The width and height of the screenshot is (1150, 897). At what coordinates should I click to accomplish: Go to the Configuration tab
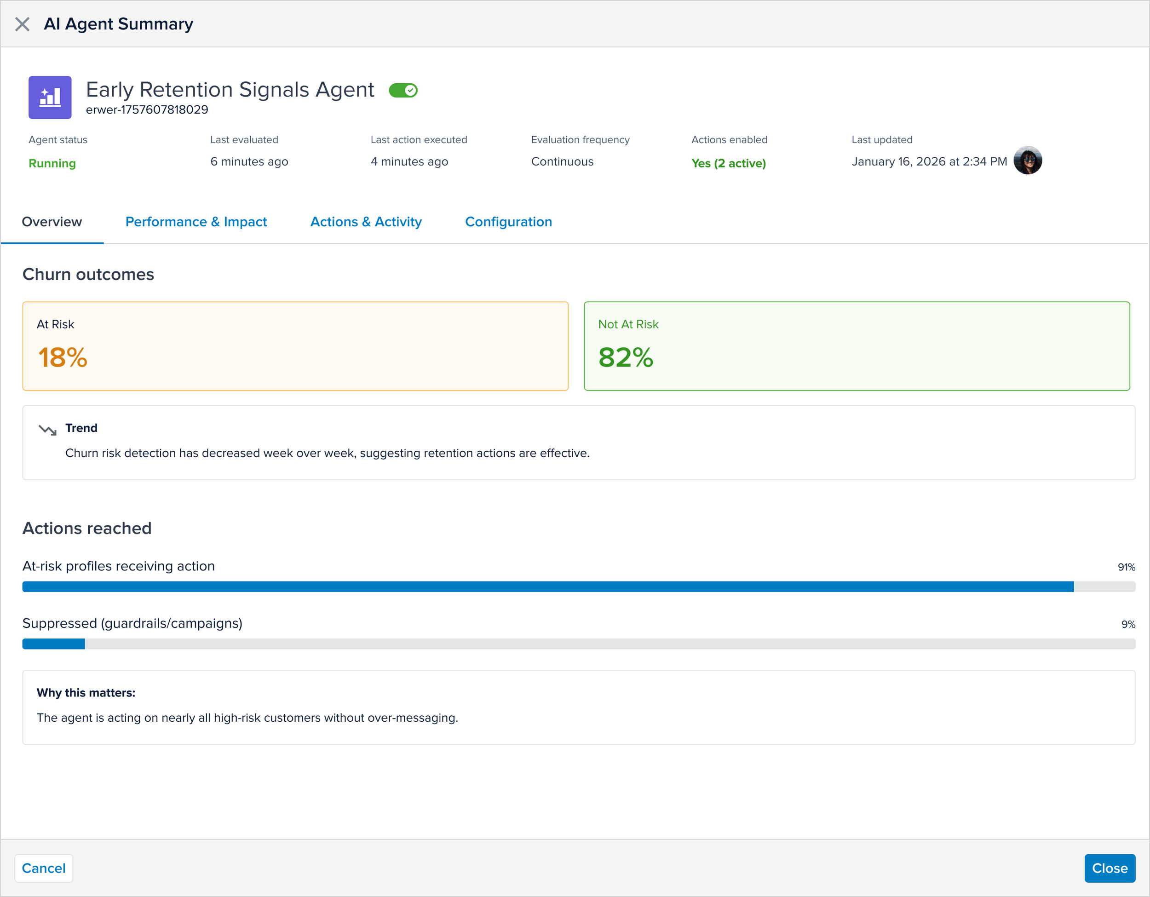point(508,222)
